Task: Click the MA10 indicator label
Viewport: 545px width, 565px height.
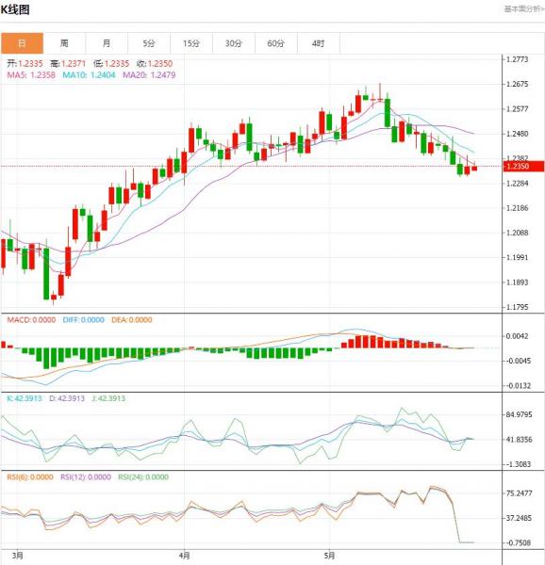Action: 89,75
